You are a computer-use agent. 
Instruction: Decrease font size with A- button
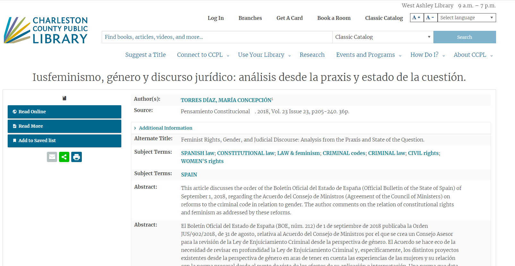430,18
